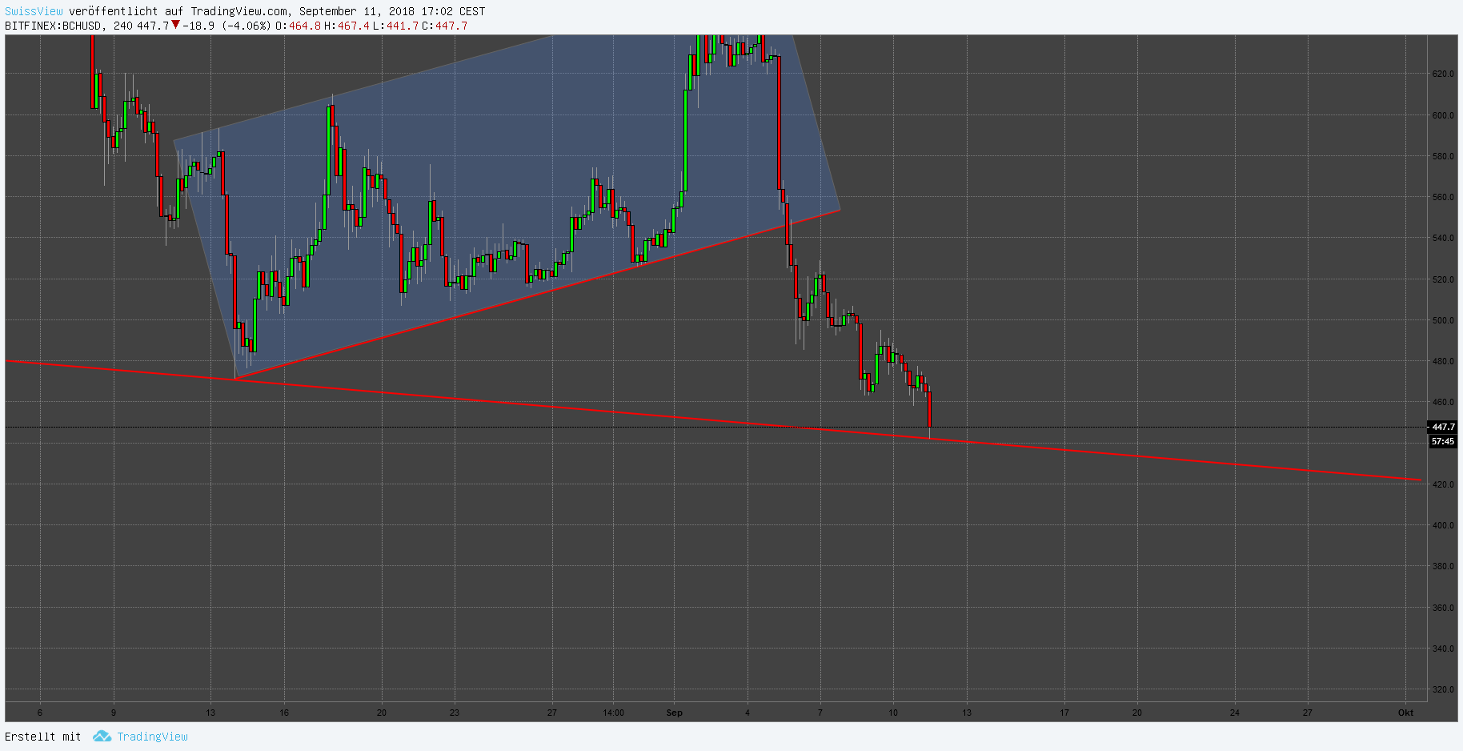Click the Sep month label on time axis
The image size is (1463, 751).
coord(675,713)
